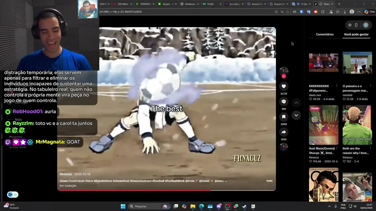Open the weather widget 20°C Nublado
The height and width of the screenshot is (211, 376).
(x=11, y=206)
